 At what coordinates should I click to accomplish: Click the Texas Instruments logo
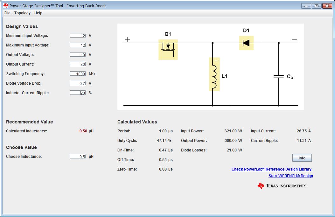282,185
